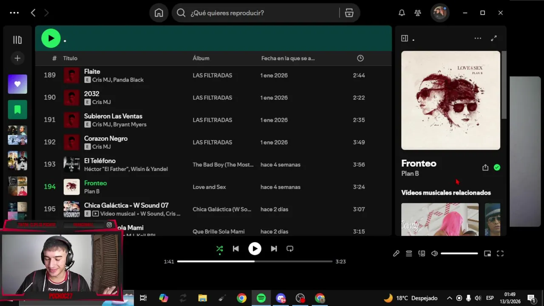Select the song El Teléfono

100,161
